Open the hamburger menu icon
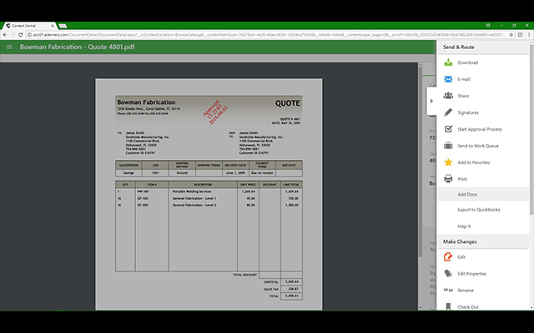The image size is (534, 333). tap(9, 47)
